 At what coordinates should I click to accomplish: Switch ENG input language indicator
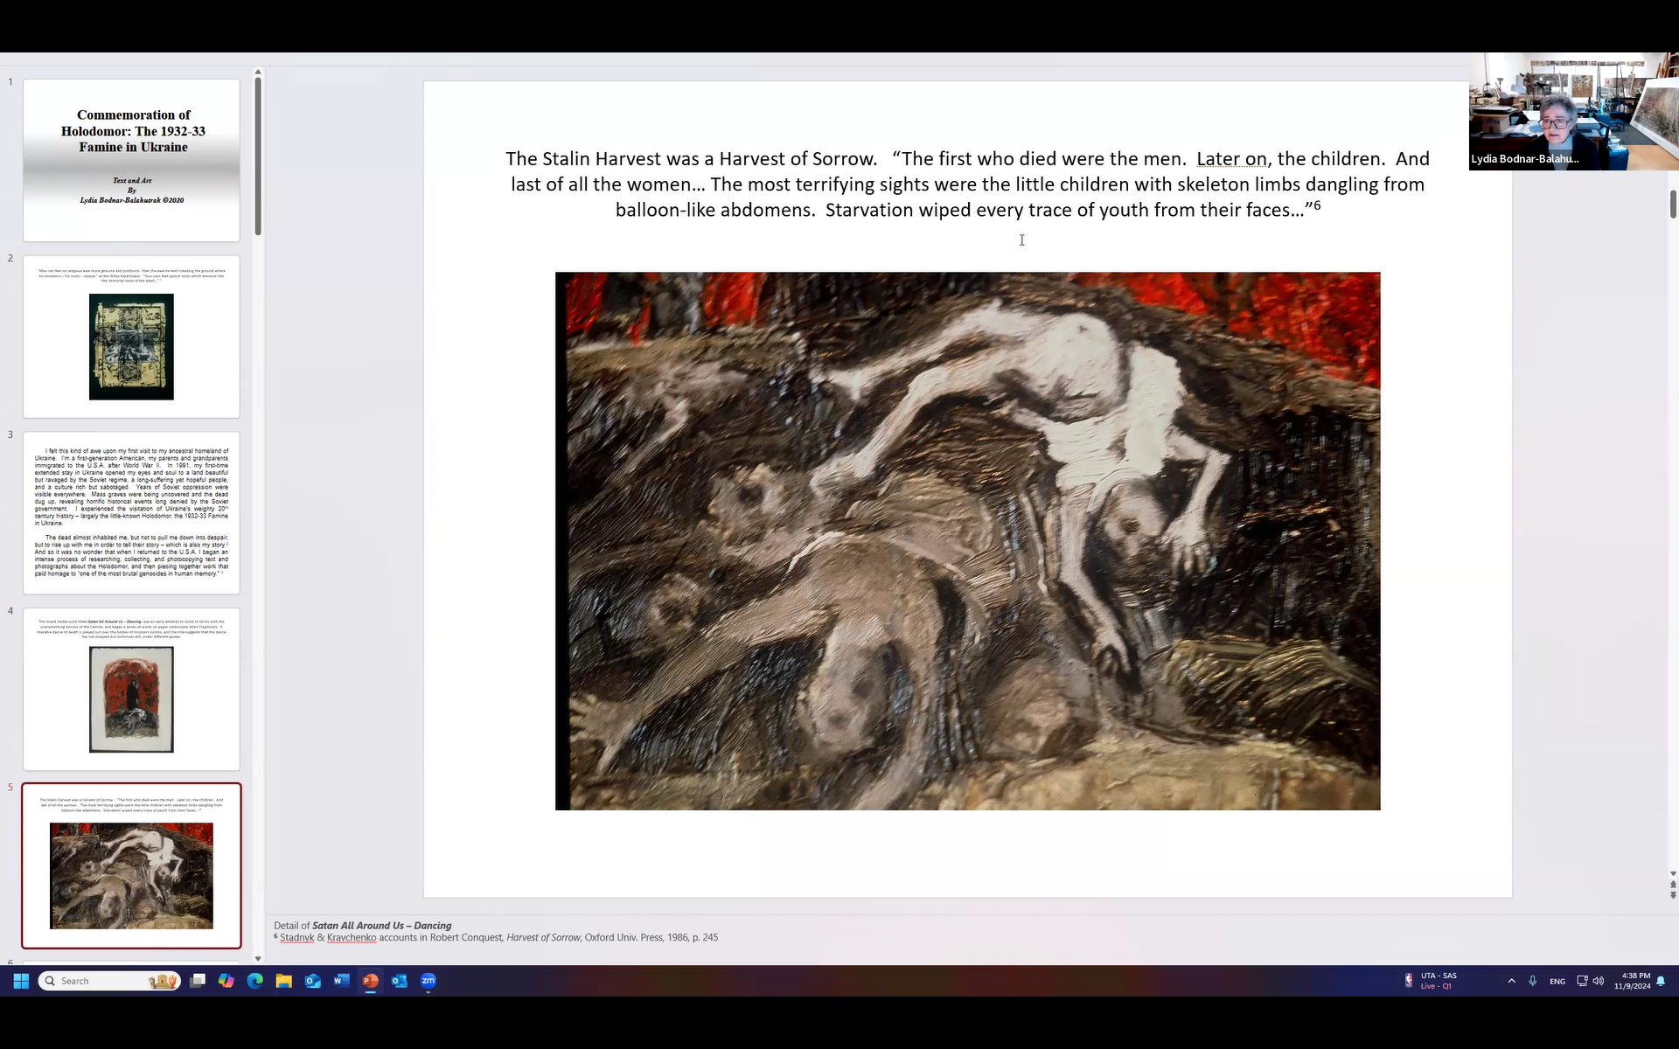point(1557,982)
